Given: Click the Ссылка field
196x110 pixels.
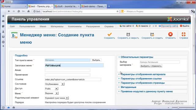Looking at the screenshot, I should coord(73,79).
